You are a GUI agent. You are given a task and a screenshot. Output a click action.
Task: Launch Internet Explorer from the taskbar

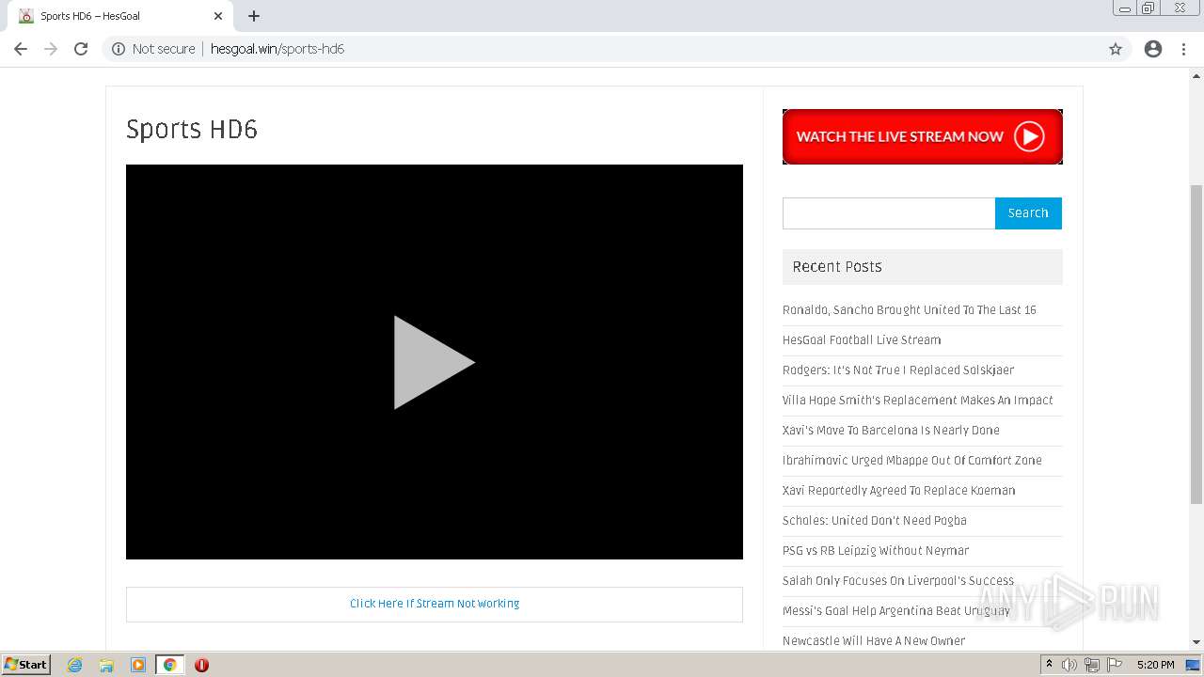75,665
